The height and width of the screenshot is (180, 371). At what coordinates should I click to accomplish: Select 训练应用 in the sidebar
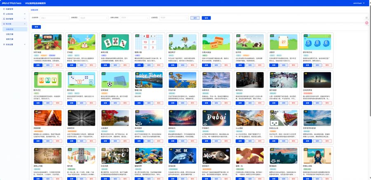(10, 29)
